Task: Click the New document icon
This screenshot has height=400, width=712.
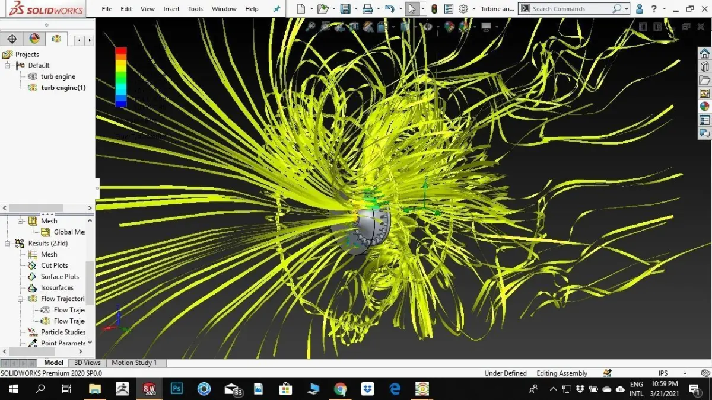Action: click(x=301, y=9)
